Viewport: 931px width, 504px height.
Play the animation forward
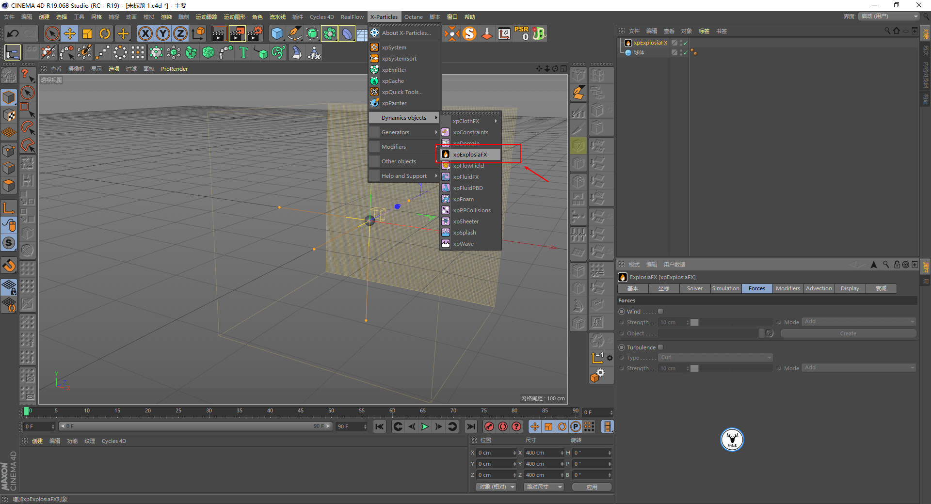point(425,426)
